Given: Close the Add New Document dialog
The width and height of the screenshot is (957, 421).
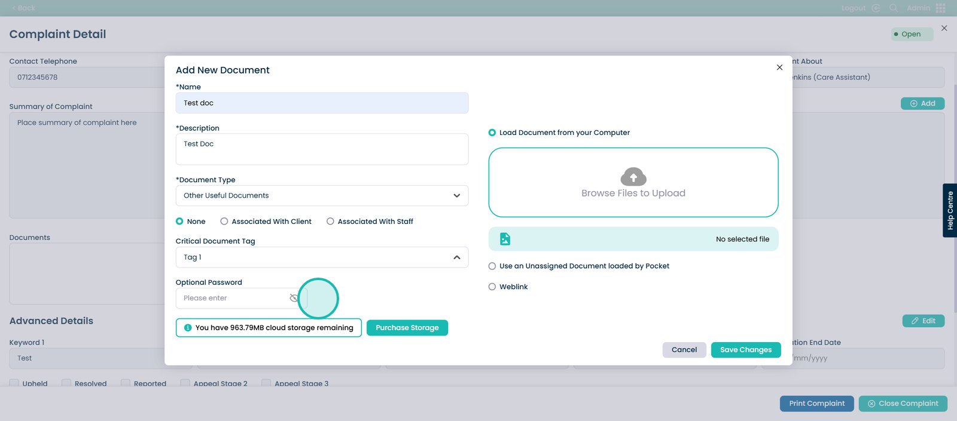Looking at the screenshot, I should pyautogui.click(x=779, y=67).
